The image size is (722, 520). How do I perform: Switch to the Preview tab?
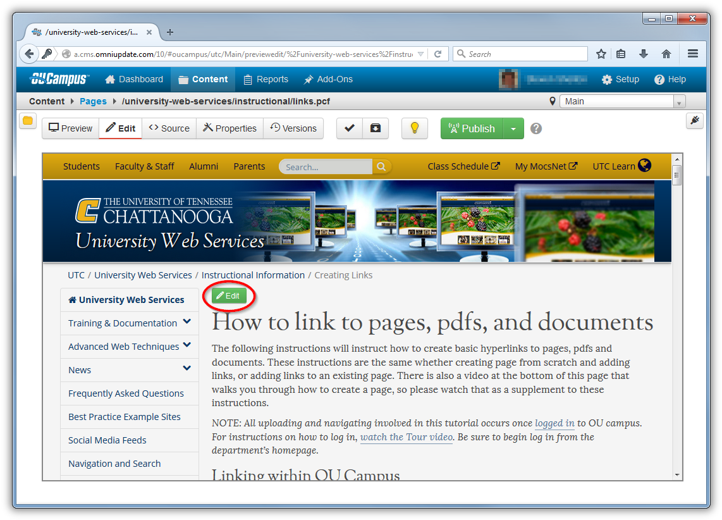70,128
